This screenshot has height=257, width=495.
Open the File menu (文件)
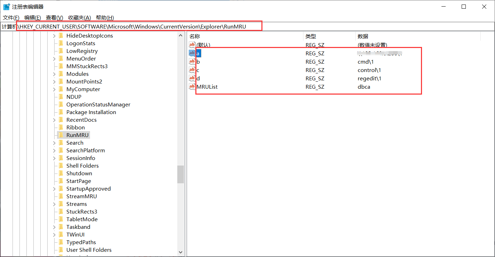pos(11,18)
